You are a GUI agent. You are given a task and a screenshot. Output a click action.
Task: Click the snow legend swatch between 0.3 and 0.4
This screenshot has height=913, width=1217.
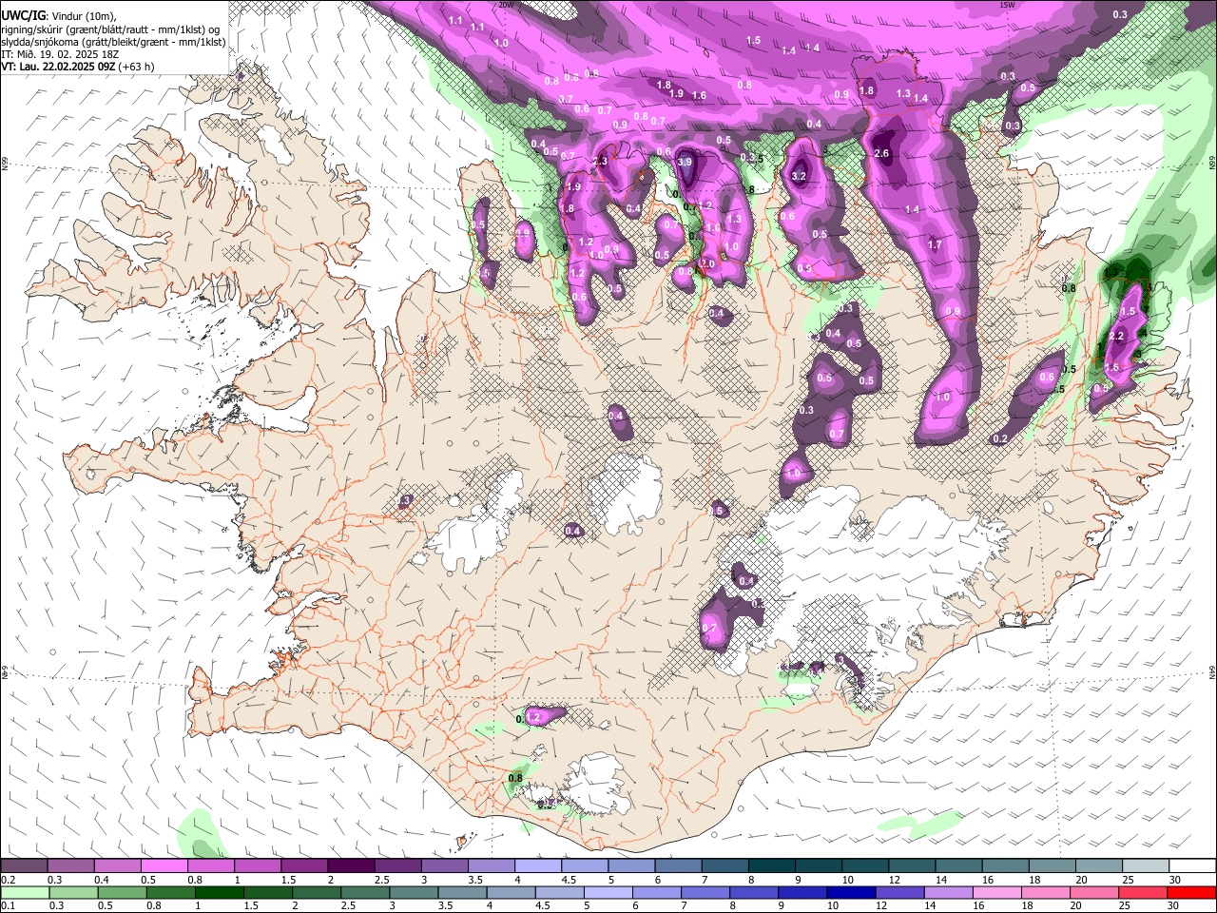click(70, 865)
